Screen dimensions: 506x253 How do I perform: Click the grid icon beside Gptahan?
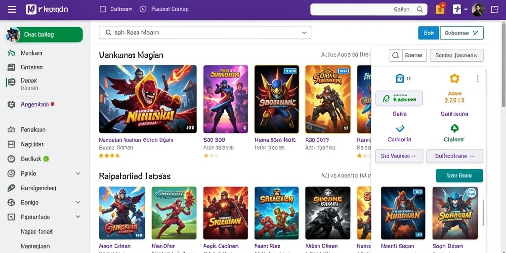[x=11, y=67]
